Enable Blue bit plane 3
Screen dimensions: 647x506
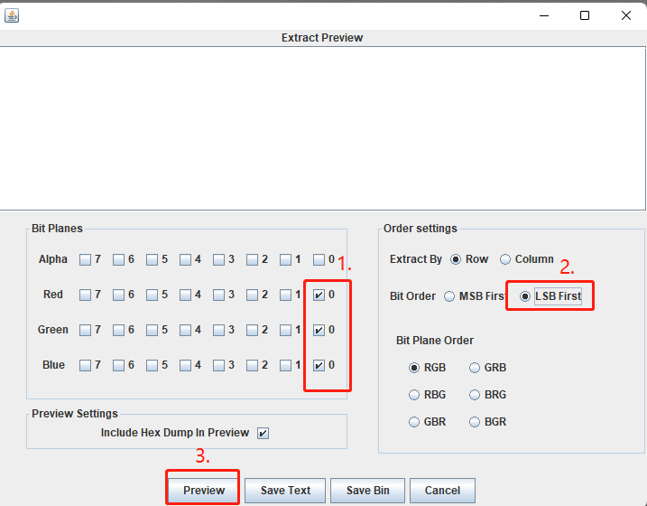click(218, 366)
